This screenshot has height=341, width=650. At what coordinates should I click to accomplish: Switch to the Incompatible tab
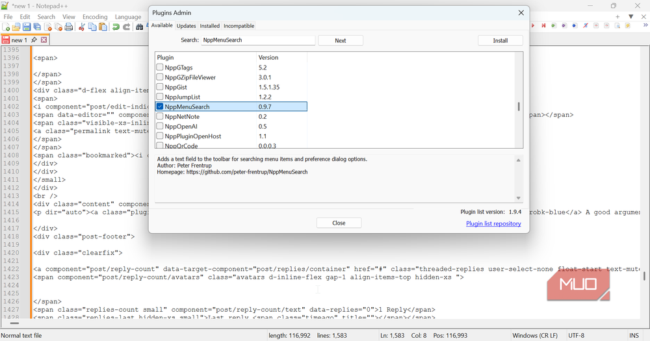click(239, 26)
